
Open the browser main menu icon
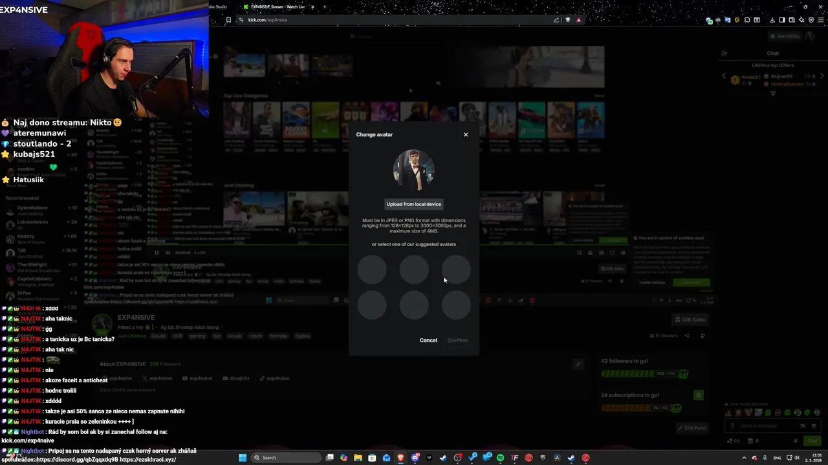coord(821,20)
